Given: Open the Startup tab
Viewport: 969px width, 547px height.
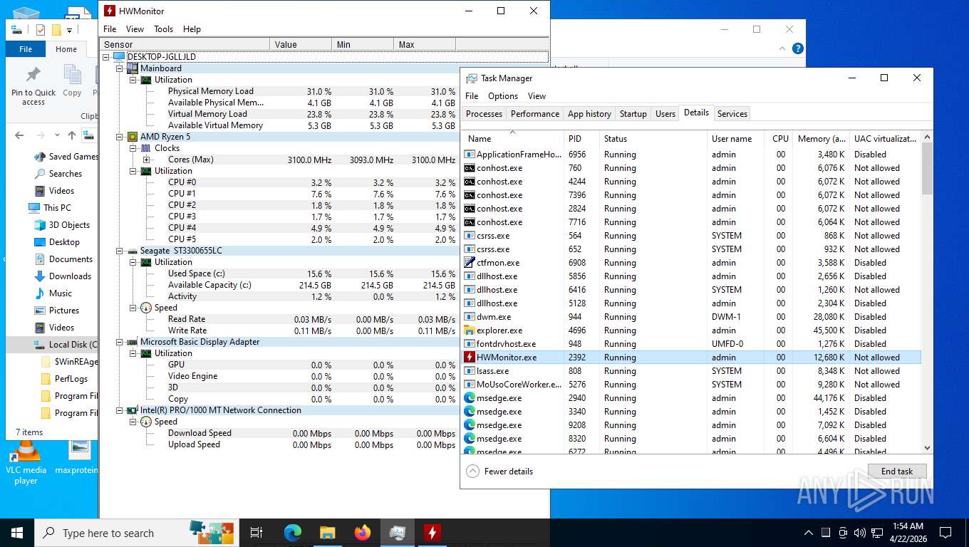Looking at the screenshot, I should click(633, 114).
